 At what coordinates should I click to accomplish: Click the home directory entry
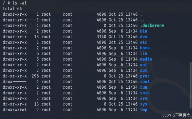[145, 48]
